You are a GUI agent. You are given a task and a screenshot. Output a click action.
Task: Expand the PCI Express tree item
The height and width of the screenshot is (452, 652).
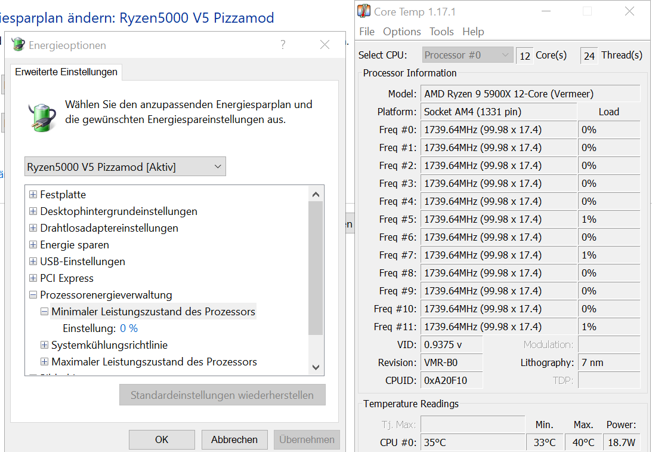click(33, 278)
